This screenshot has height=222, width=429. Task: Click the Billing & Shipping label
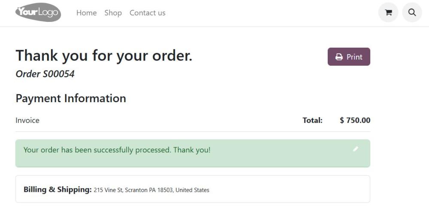pyautogui.click(x=57, y=189)
